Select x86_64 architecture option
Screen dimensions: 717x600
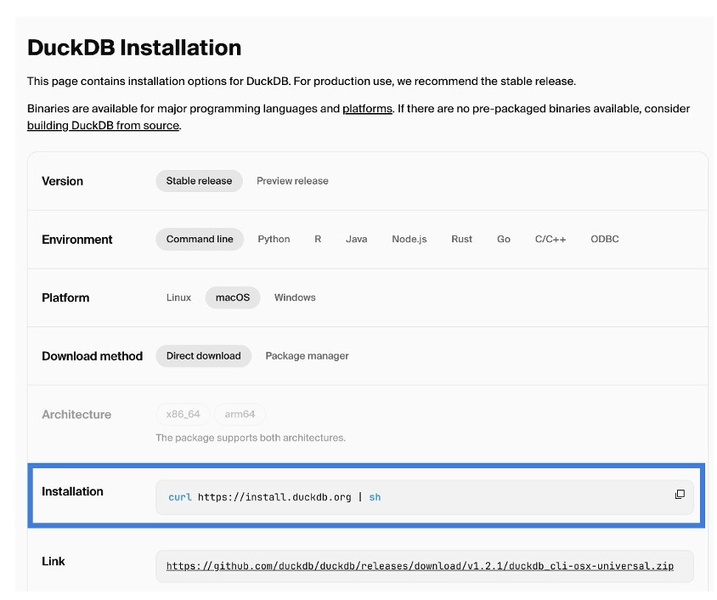(183, 415)
